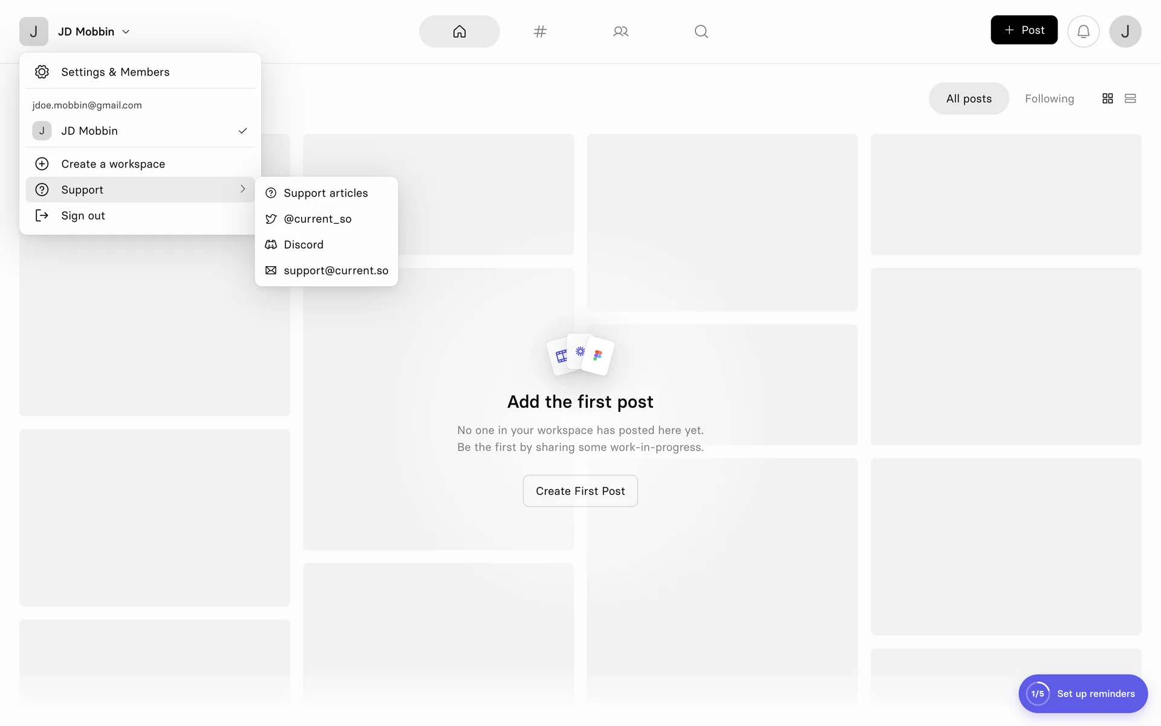Open the Set up reminders progress pill

coord(1082,693)
